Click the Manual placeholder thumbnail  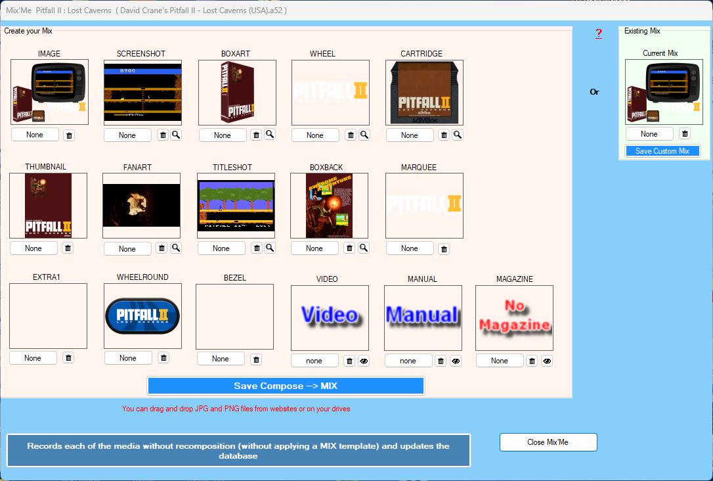coord(423,318)
